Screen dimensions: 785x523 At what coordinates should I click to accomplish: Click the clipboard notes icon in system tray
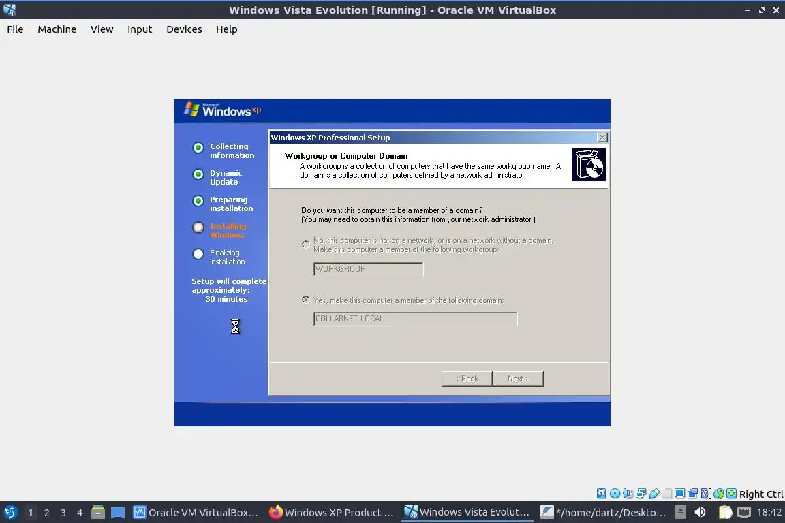click(725, 513)
